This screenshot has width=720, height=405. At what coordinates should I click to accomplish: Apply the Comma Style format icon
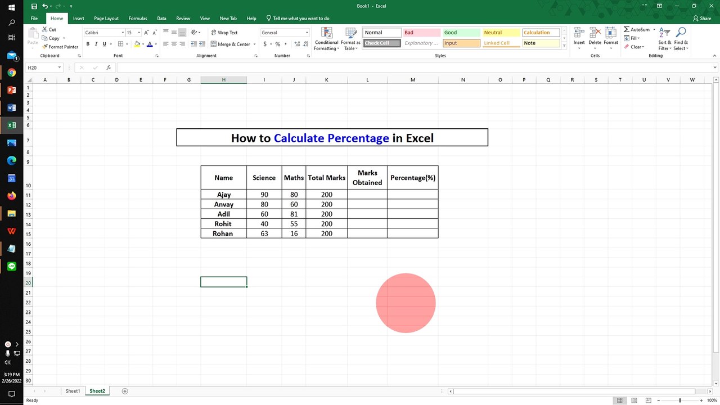tap(286, 44)
